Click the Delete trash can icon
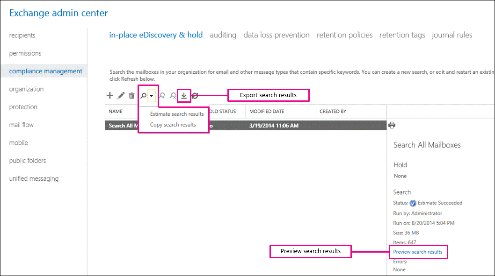Screen dimensions: 495x276 click(x=131, y=96)
